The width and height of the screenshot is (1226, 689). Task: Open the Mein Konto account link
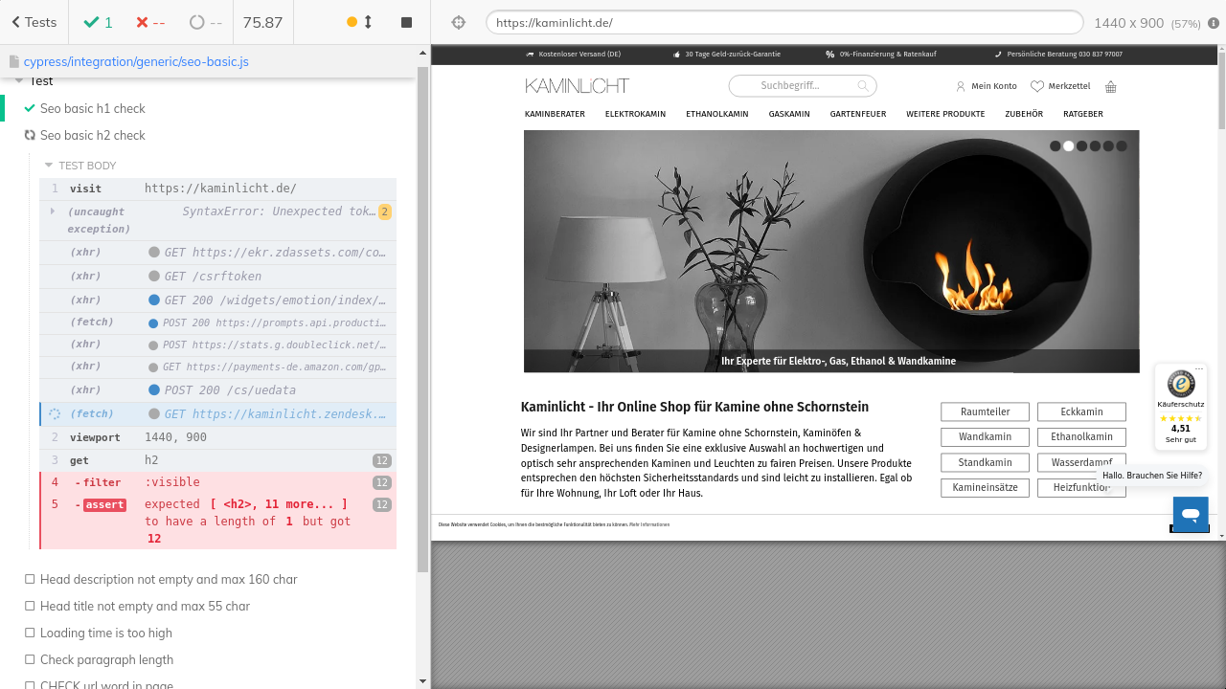(987, 86)
